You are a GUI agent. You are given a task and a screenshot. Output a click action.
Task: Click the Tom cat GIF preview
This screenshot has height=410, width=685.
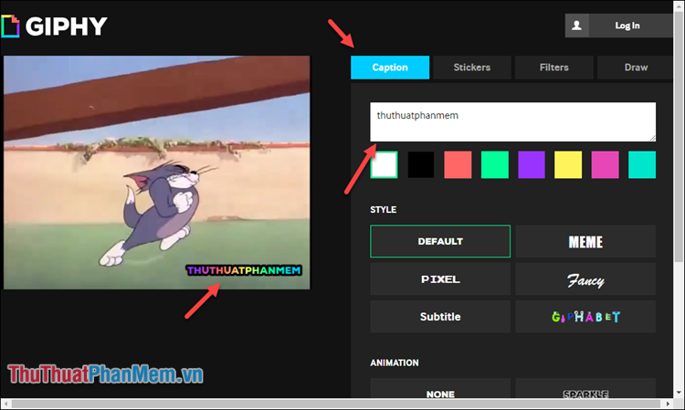157,172
